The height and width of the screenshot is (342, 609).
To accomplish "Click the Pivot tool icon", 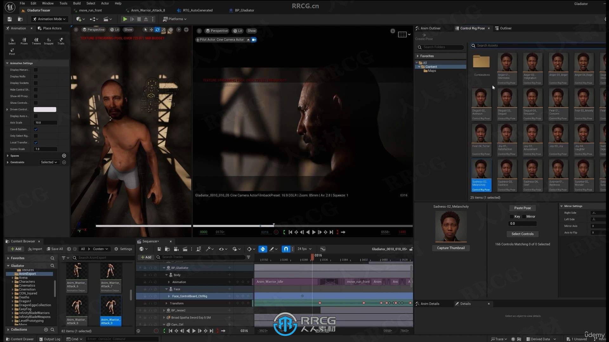I will pyautogui.click(x=12, y=52).
